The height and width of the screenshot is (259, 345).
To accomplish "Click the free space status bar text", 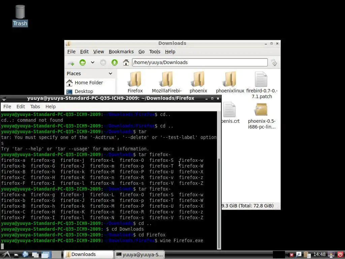I will [x=248, y=206].
